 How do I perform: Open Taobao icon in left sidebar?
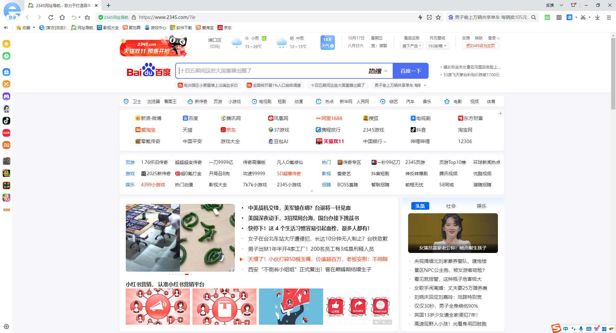coord(6,145)
